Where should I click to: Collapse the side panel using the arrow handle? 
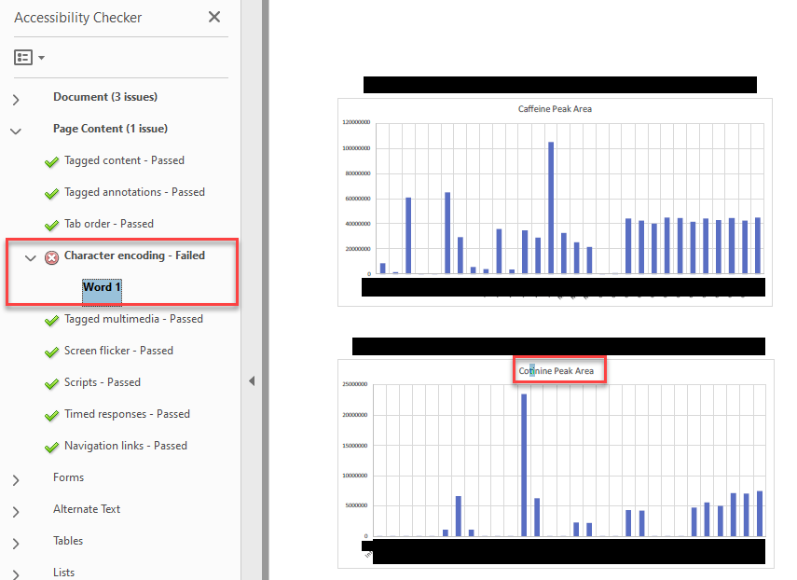(252, 380)
